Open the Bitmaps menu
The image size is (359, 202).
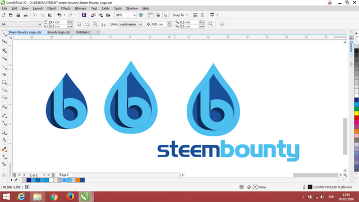pyautogui.click(x=81, y=8)
